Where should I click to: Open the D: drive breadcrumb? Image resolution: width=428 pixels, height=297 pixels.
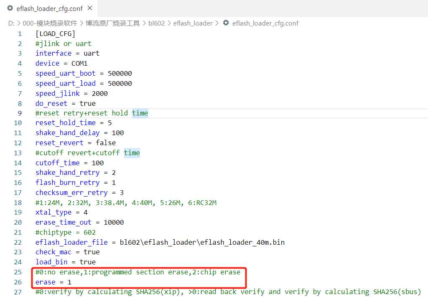[x=11, y=23]
